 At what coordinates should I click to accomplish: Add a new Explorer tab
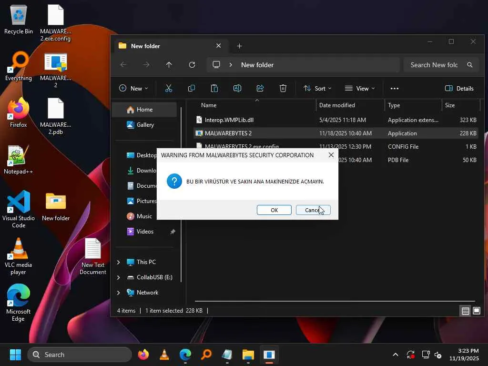[239, 46]
